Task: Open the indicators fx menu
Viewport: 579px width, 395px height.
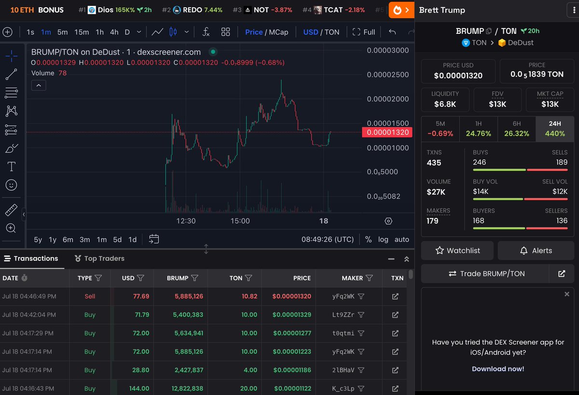Action: click(x=206, y=32)
